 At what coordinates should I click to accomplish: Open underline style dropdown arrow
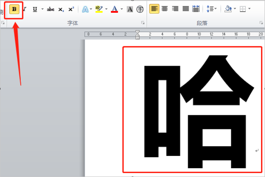point(42,9)
